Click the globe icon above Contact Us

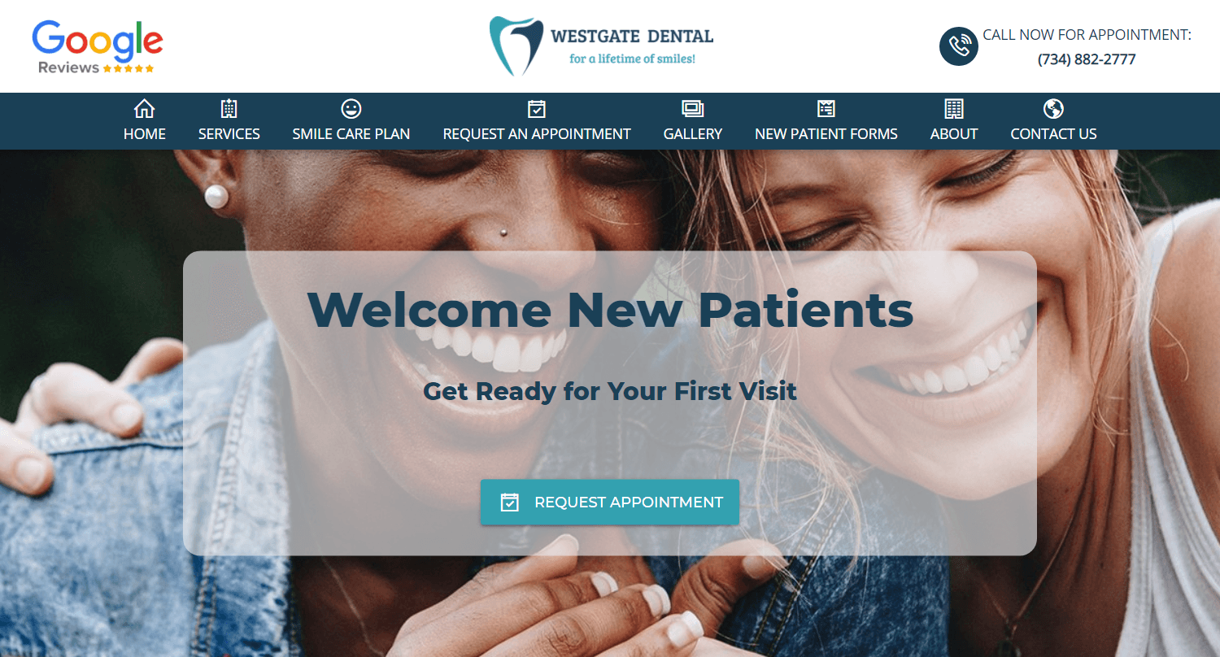[x=1053, y=109]
